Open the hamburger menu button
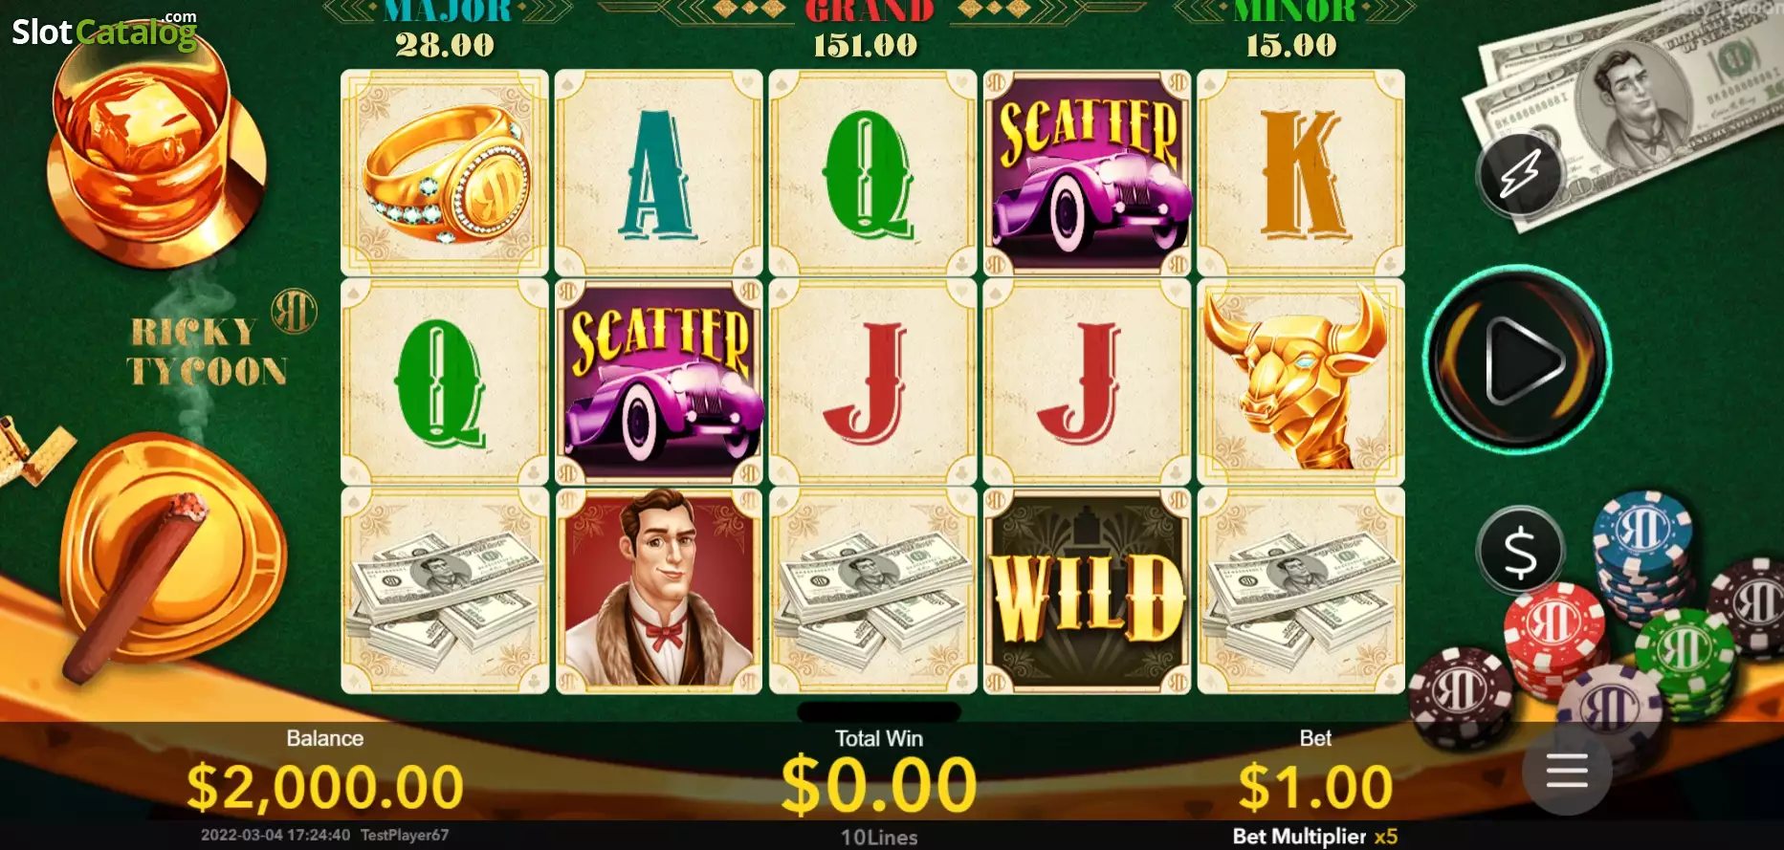Screen dimensions: 1784x850 tap(1567, 771)
